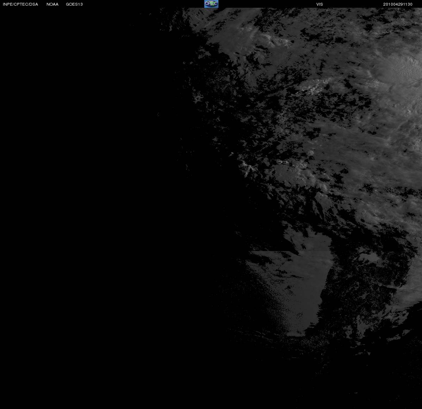Click the INPE/CPTEC/DSA header label
Image resolution: width=422 pixels, height=409 pixels.
(20, 4)
